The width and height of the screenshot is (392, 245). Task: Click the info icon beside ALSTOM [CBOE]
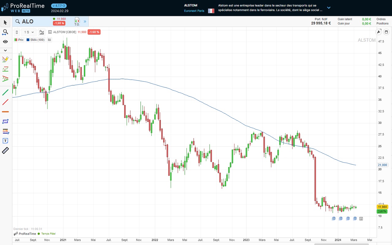coord(50,32)
